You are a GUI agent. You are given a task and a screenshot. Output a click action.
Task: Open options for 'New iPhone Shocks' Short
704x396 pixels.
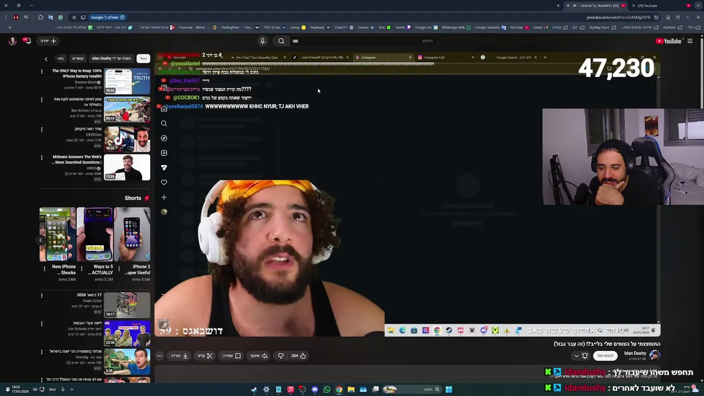45,269
